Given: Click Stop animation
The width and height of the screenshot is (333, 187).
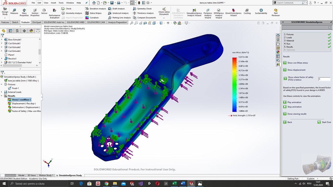Looking at the screenshot, I should coord(292,107).
